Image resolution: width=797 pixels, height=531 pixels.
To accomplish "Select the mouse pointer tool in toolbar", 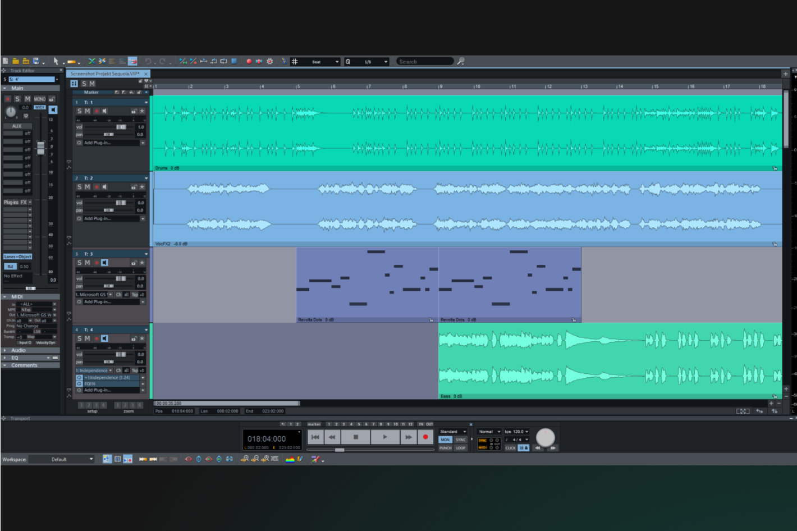I will click(56, 61).
